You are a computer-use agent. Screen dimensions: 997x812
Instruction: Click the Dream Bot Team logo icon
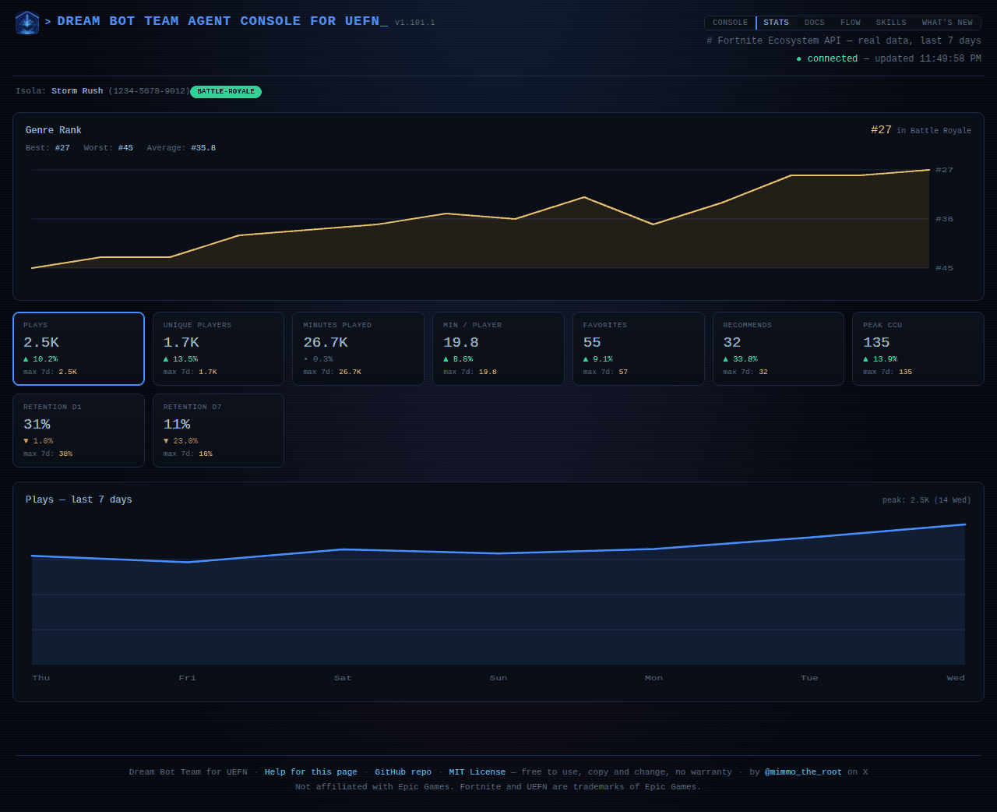tap(27, 23)
